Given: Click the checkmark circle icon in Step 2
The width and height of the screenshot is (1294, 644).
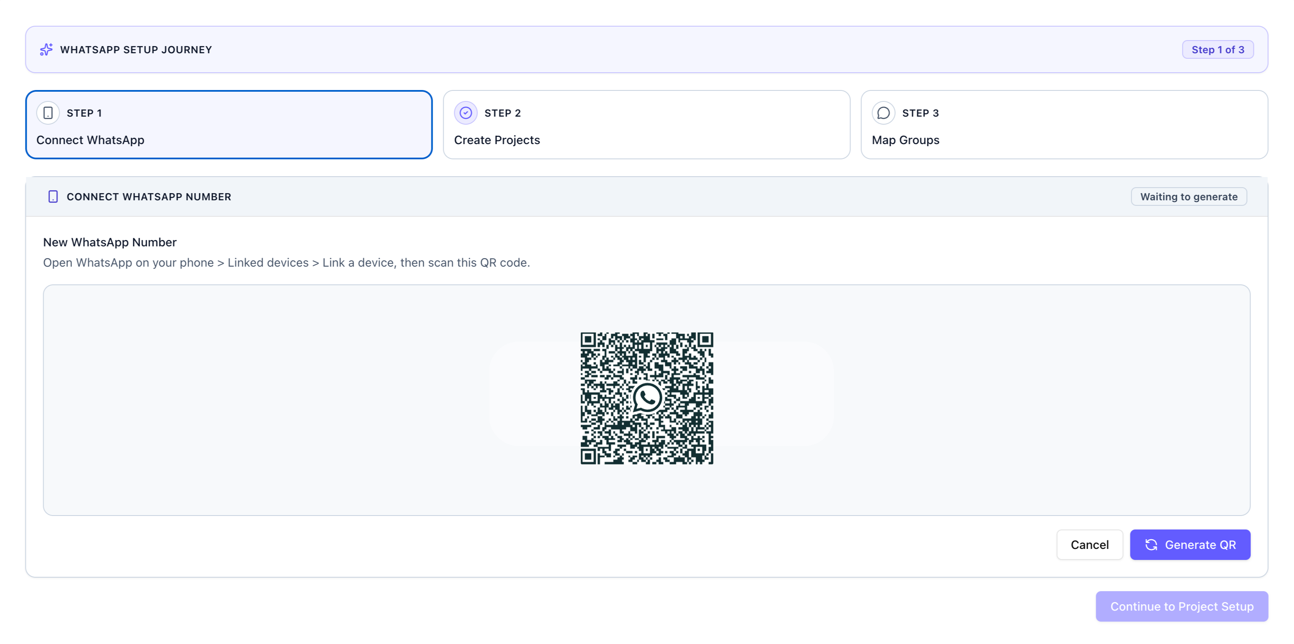Looking at the screenshot, I should coord(466,113).
